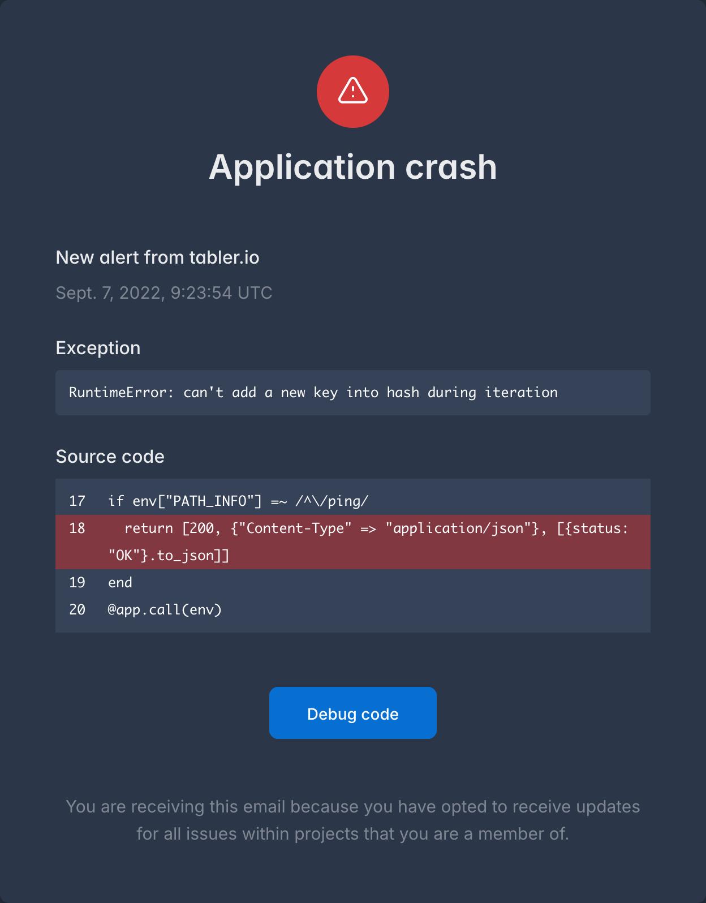Click the Exception section heading
The height and width of the screenshot is (903, 706).
(x=98, y=348)
